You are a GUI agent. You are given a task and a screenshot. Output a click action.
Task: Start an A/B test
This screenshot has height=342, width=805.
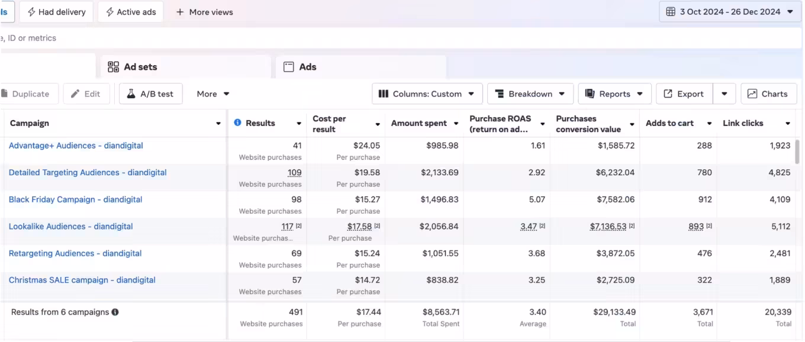point(151,93)
